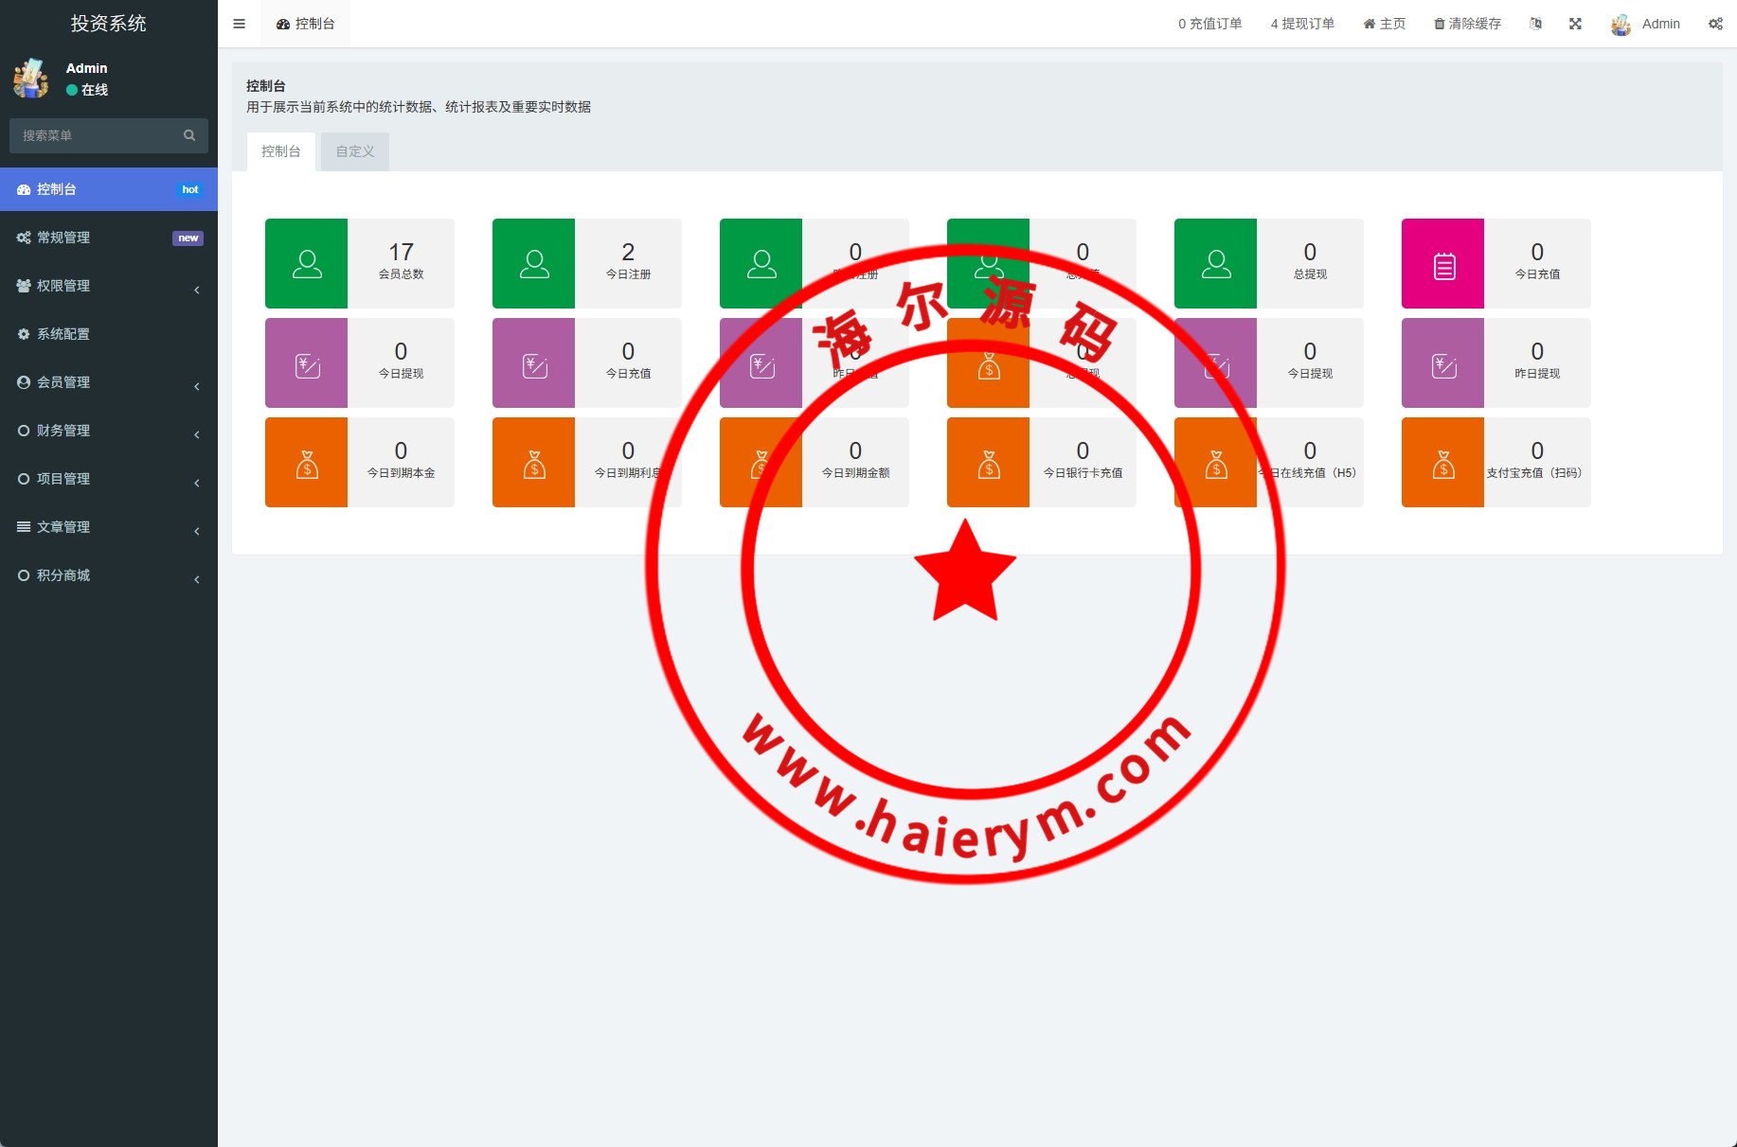Select 系统配置 in the sidebar
Viewport: 1737px width, 1147px height.
coord(63,334)
